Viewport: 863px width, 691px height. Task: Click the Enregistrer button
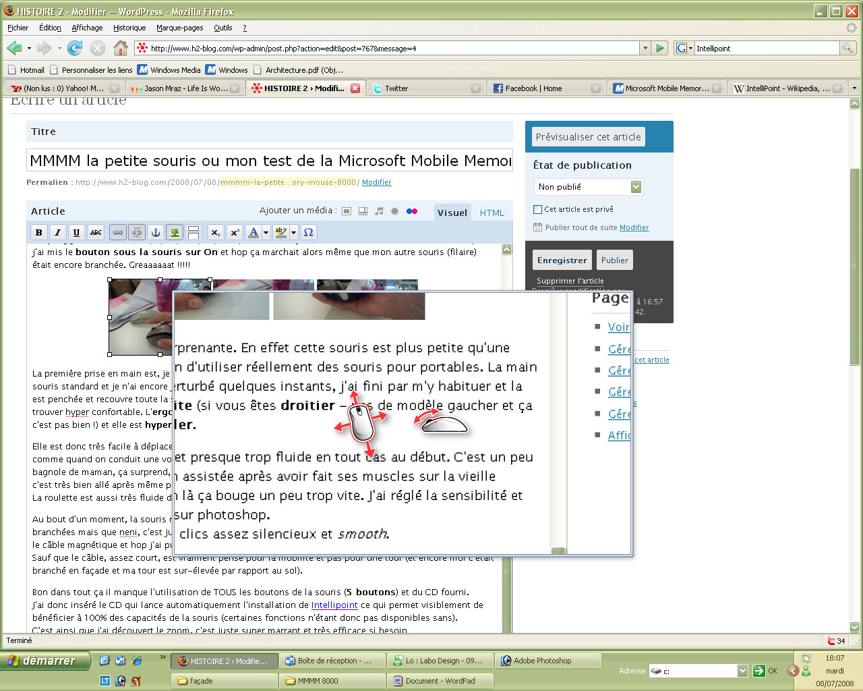coord(562,260)
